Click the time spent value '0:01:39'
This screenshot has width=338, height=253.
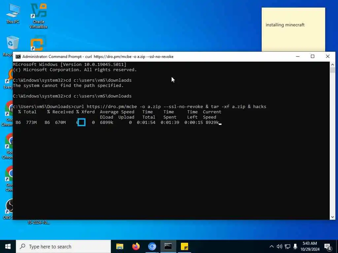(170, 123)
